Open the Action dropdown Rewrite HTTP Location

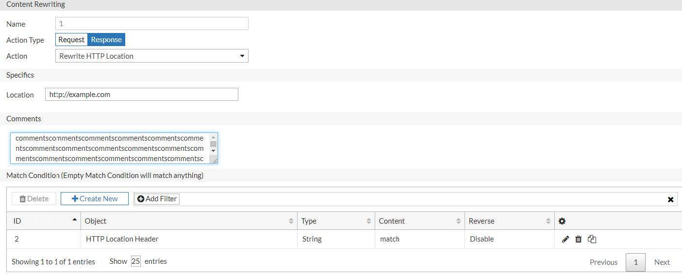pos(152,56)
